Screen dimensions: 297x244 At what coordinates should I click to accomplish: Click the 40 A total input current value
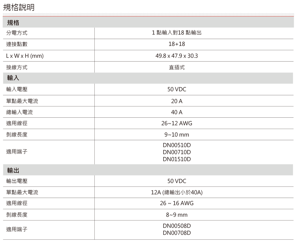click(x=177, y=112)
